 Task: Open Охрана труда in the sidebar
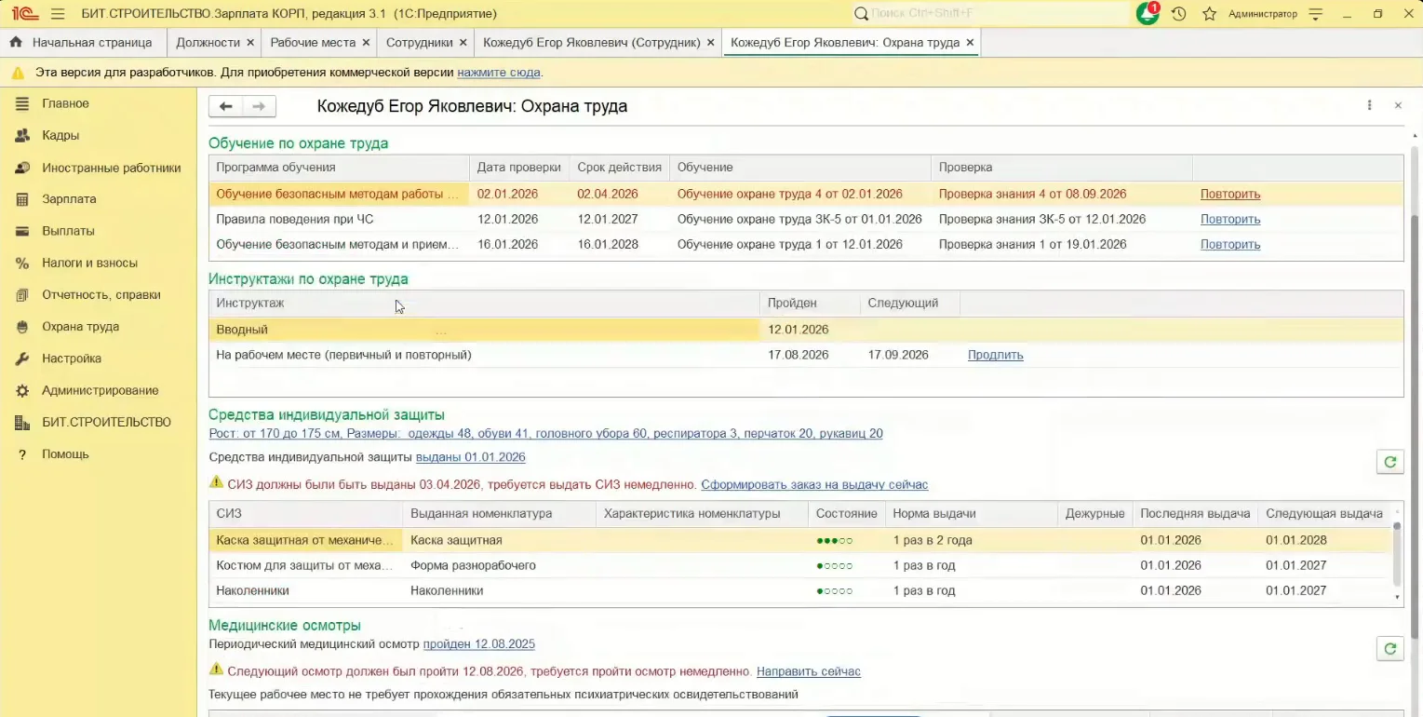pos(80,327)
